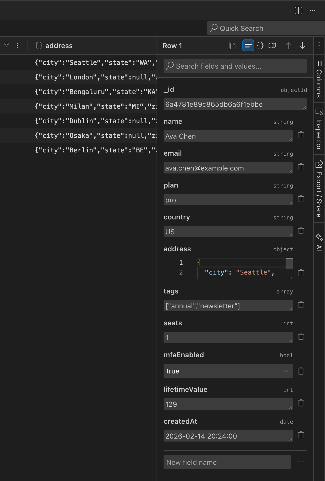Delete the lifetimeValue field
The image size is (325, 481).
click(x=301, y=403)
